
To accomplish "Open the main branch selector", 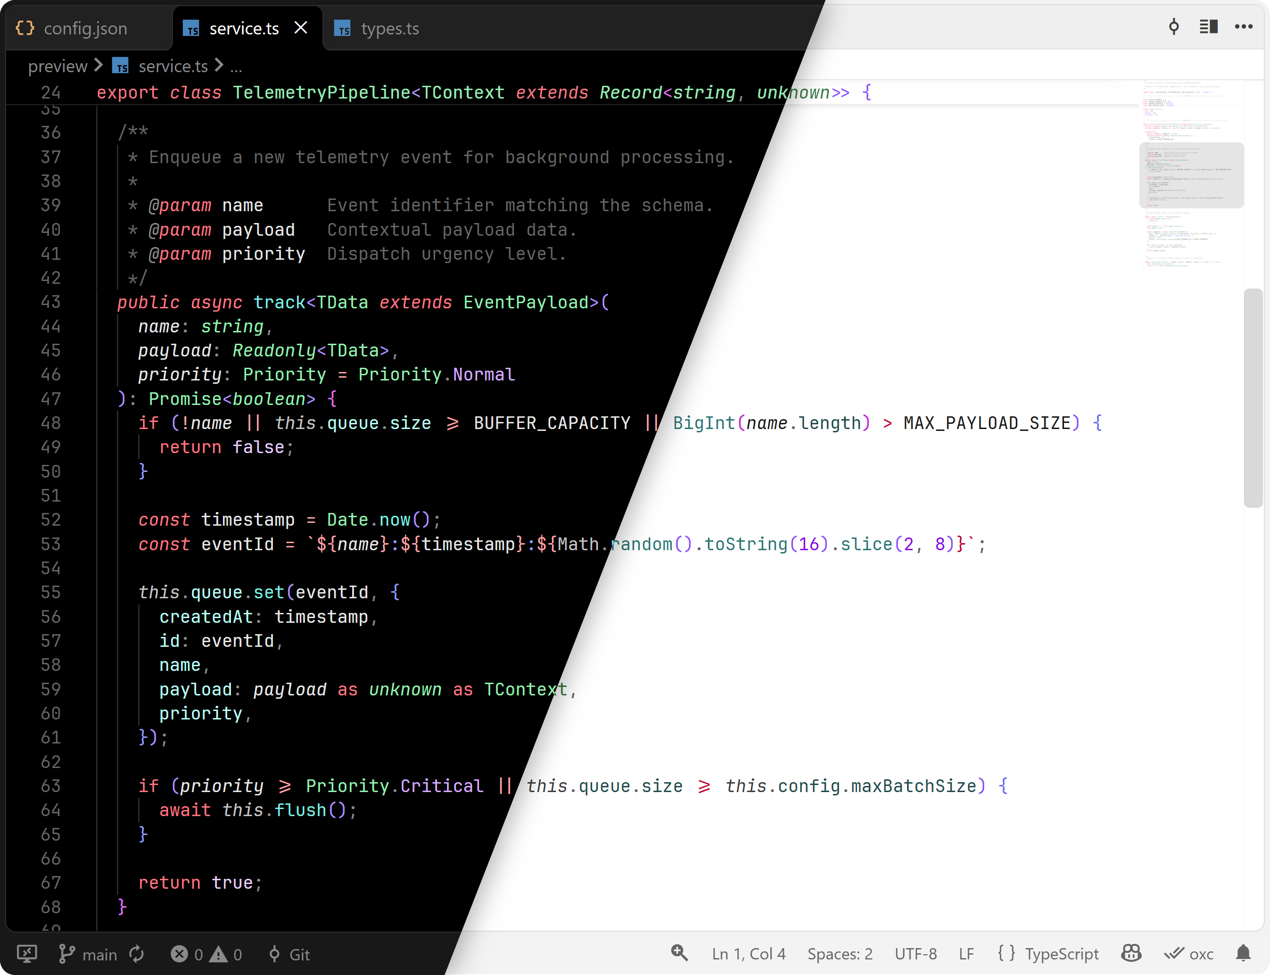I will pyautogui.click(x=88, y=953).
